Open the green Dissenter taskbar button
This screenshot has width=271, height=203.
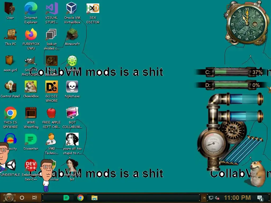pos(66,198)
